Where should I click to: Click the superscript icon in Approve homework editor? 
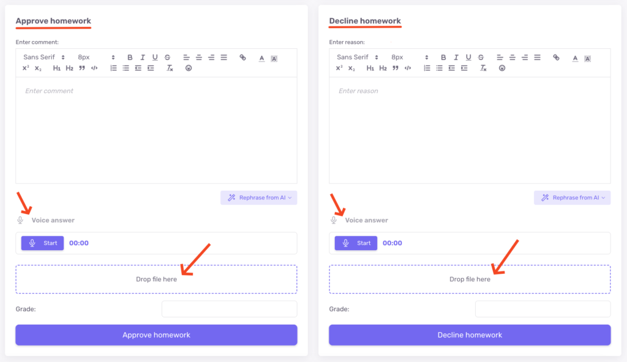pos(26,68)
